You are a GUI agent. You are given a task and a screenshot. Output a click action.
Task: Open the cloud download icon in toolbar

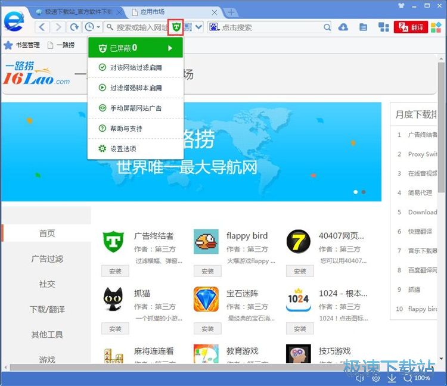coord(343,27)
